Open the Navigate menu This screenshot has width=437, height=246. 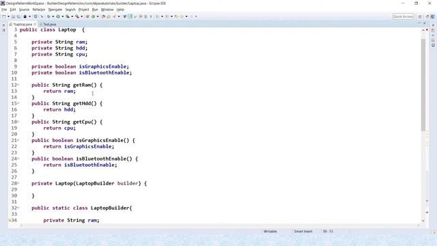click(55, 10)
